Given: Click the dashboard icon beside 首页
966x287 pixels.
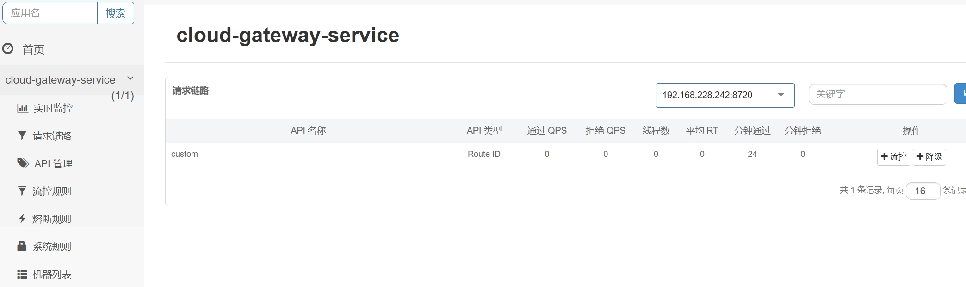Looking at the screenshot, I should coord(8,48).
